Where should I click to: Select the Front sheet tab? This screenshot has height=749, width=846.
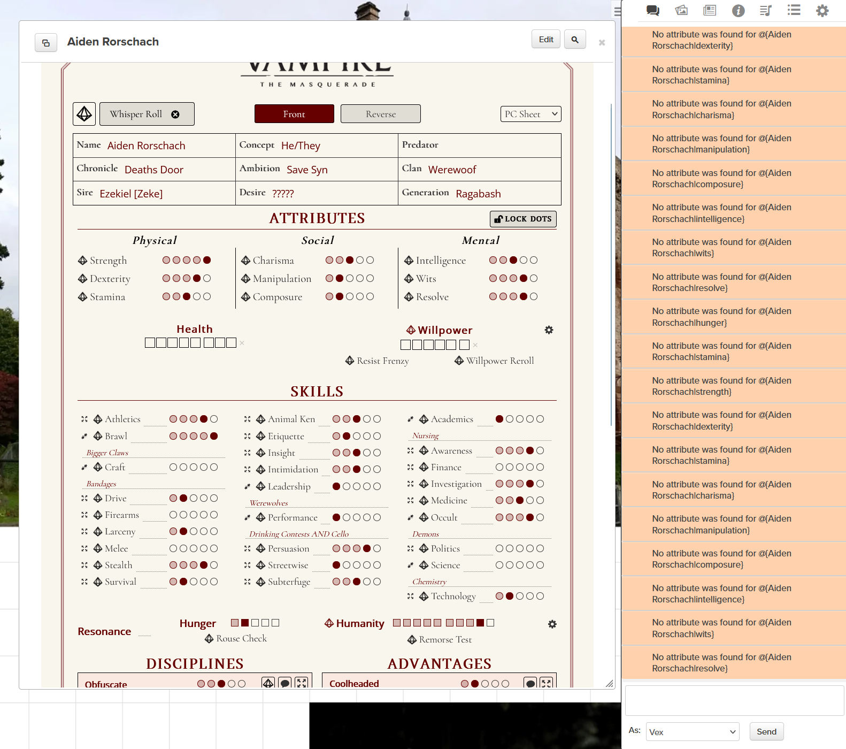(294, 114)
